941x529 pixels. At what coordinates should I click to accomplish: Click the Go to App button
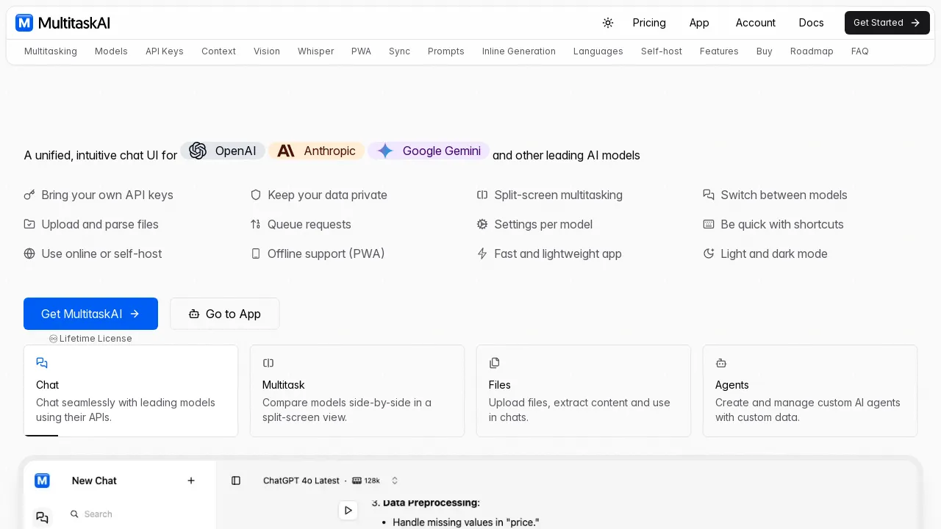(x=224, y=314)
